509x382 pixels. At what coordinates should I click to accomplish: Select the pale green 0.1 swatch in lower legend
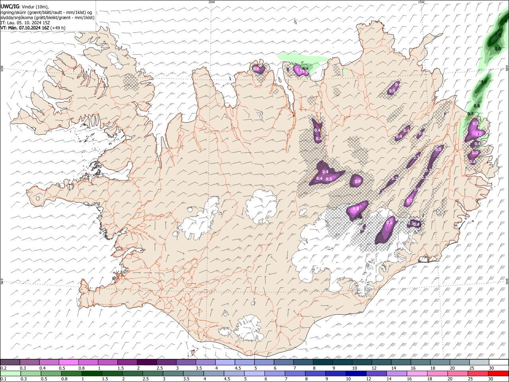[10, 373]
